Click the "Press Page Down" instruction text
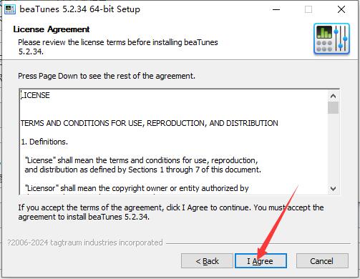 pyautogui.click(x=107, y=76)
